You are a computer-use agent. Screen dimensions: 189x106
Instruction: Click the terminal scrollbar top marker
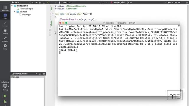(179, 26)
